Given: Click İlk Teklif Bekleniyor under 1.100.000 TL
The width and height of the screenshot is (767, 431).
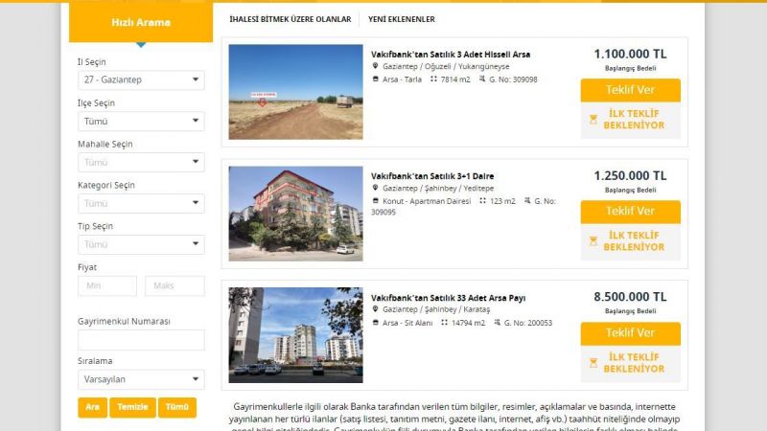Looking at the screenshot, I should click(634, 120).
